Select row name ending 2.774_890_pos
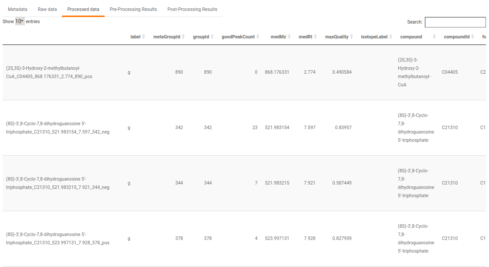The height and width of the screenshot is (267, 489). (49, 72)
